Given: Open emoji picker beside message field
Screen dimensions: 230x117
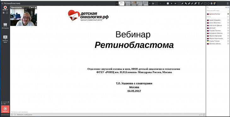Looking at the screenshot, I should [15, 115].
